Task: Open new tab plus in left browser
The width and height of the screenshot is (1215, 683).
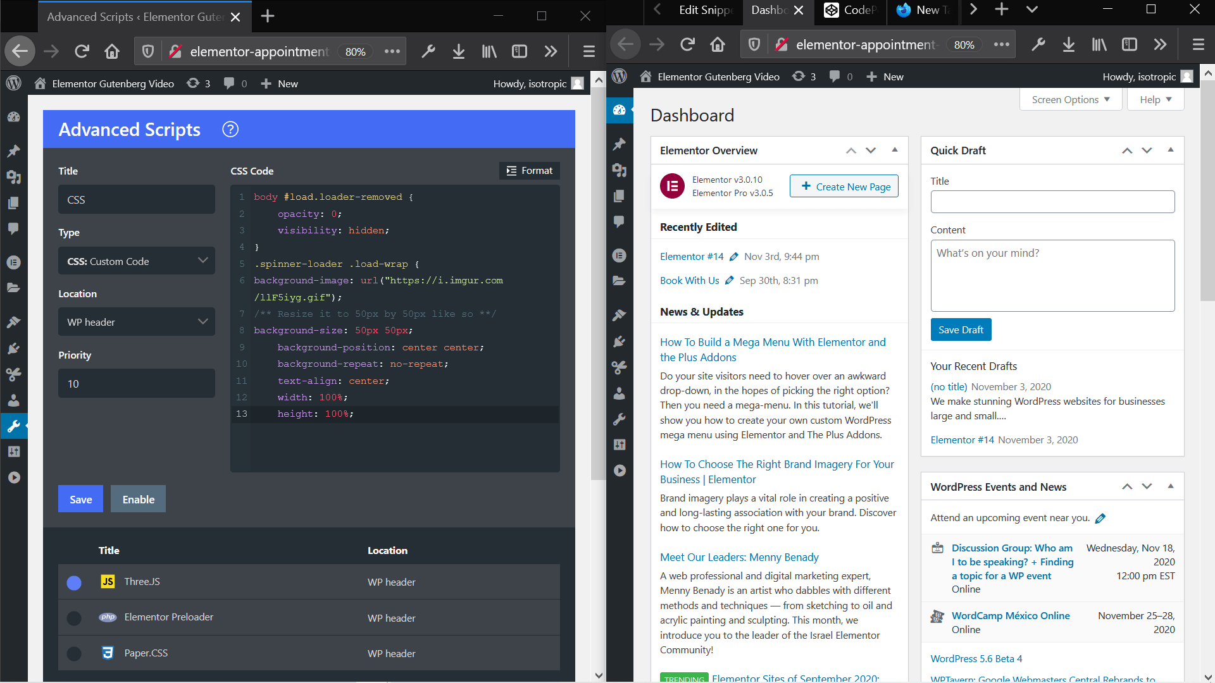Action: click(x=268, y=16)
